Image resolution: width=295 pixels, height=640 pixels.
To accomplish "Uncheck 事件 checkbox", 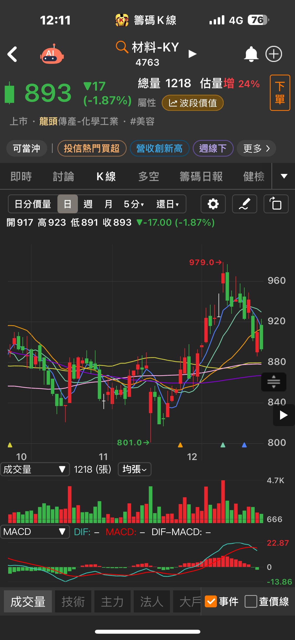I will click(211, 601).
